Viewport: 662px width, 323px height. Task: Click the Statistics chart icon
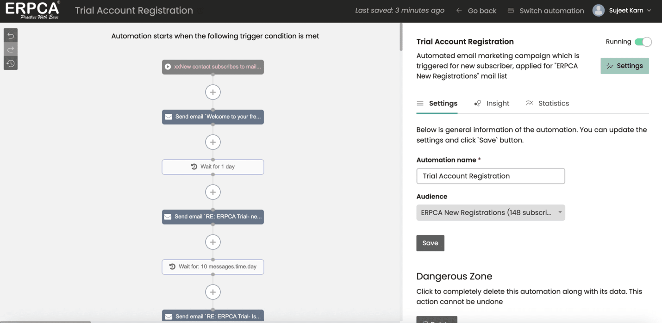[529, 103]
